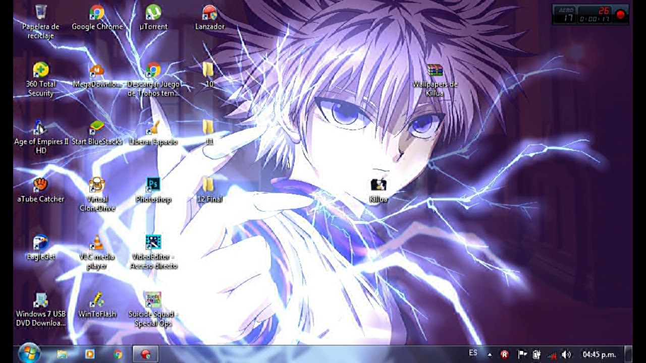
Task: Select the Liberar Espacio shortcut
Action: [x=153, y=133]
